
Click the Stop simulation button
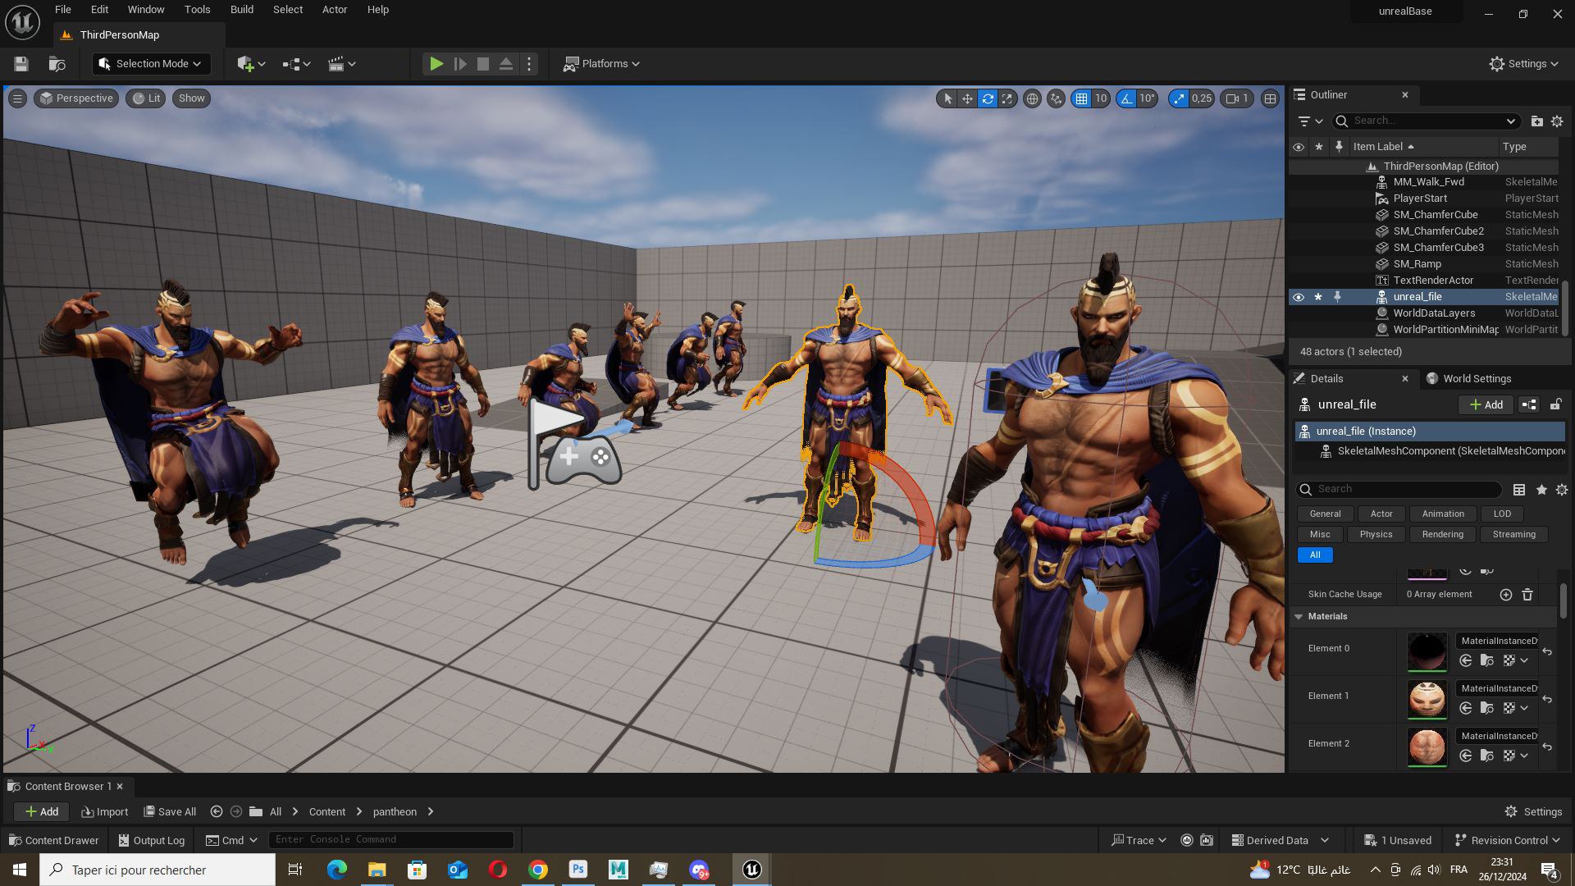point(483,64)
